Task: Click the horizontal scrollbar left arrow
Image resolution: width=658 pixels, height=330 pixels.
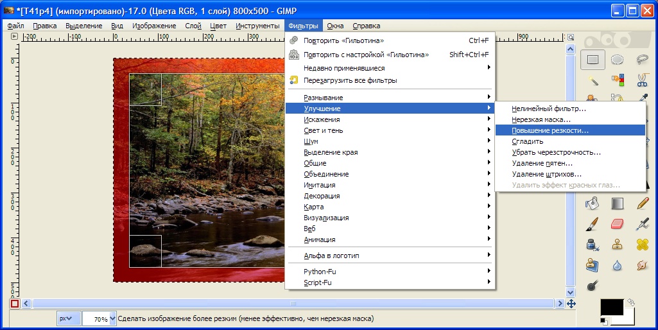Action: (26, 304)
